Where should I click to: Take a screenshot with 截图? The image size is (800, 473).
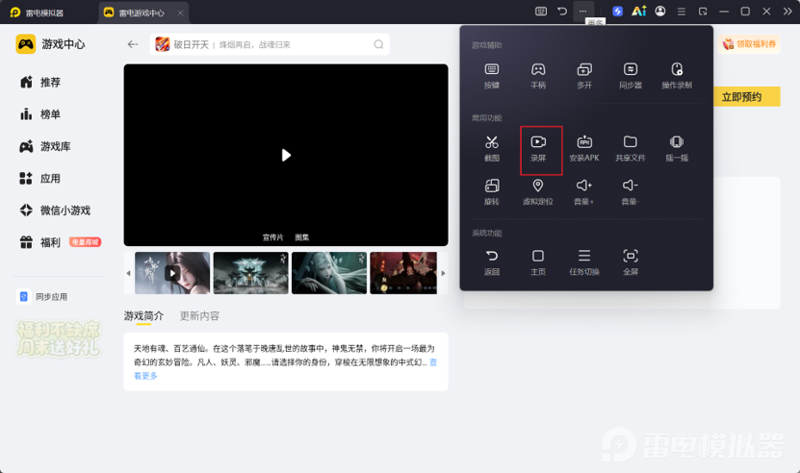click(491, 148)
